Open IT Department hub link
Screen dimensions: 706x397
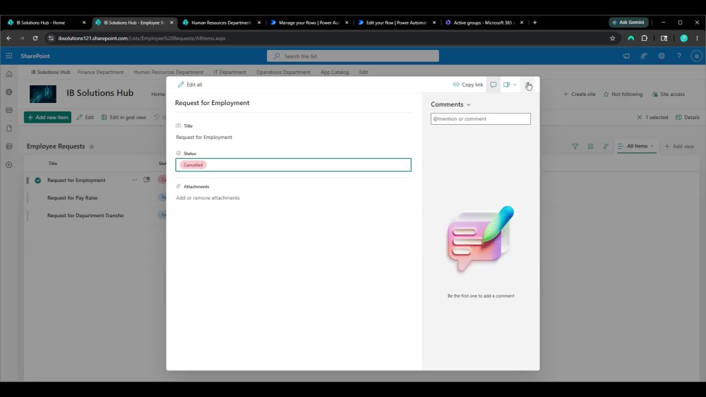[x=229, y=72]
